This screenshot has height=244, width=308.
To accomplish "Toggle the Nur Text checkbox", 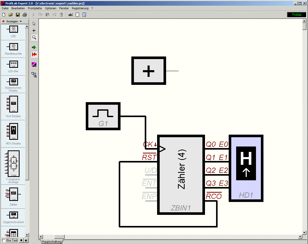I will [x=4, y=240].
